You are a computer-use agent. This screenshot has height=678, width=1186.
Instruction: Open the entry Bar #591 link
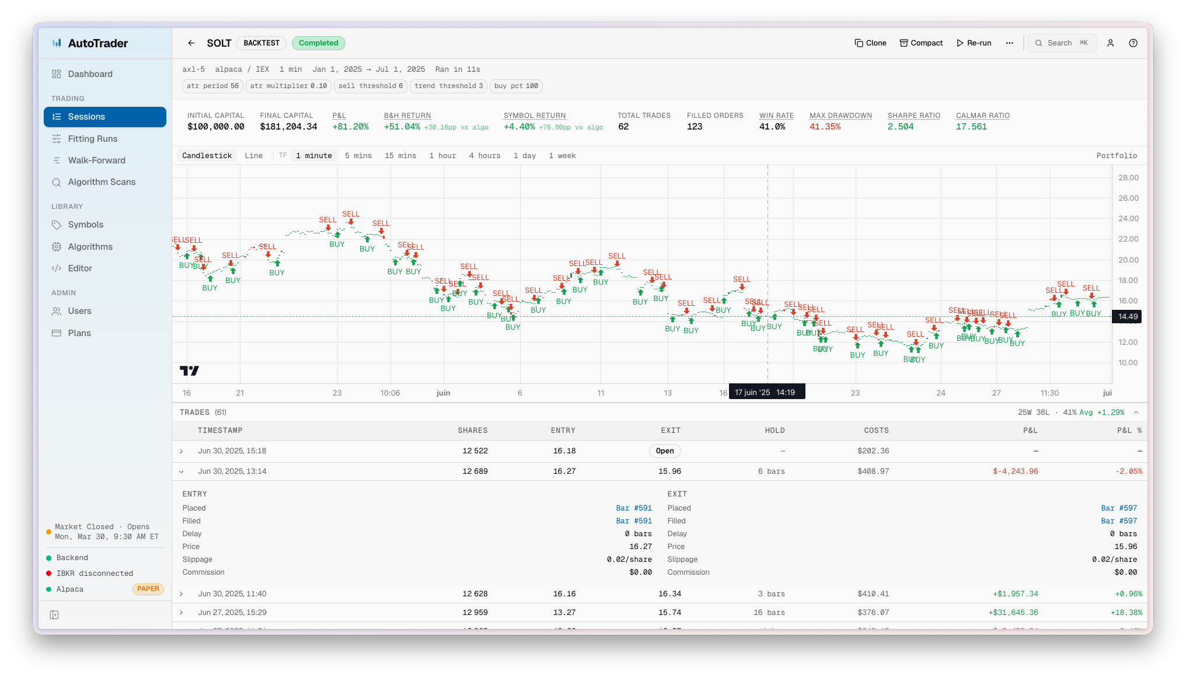[x=634, y=508]
